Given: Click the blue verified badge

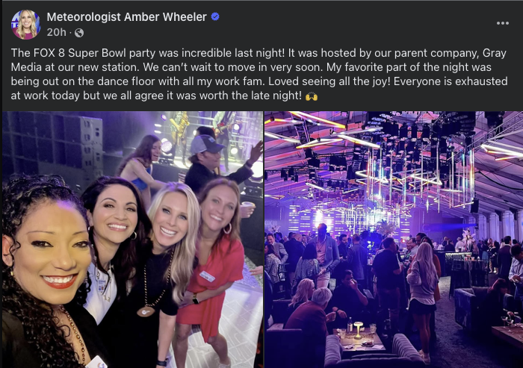Looking at the screenshot, I should point(215,16).
